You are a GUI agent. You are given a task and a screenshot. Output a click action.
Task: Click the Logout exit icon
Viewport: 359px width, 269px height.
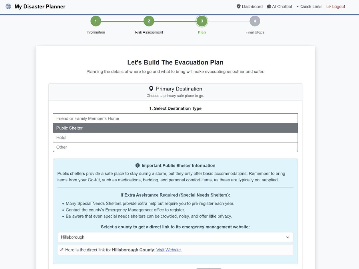(x=329, y=6)
